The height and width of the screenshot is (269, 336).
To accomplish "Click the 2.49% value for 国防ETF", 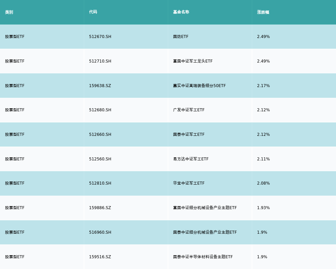I will (x=263, y=37).
